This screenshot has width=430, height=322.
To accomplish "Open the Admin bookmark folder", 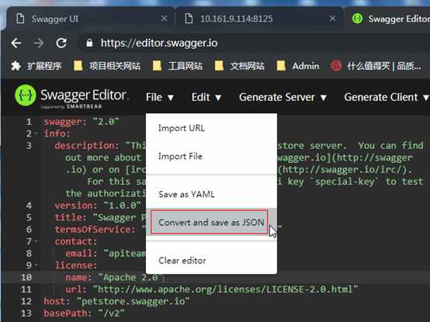I will pos(297,66).
